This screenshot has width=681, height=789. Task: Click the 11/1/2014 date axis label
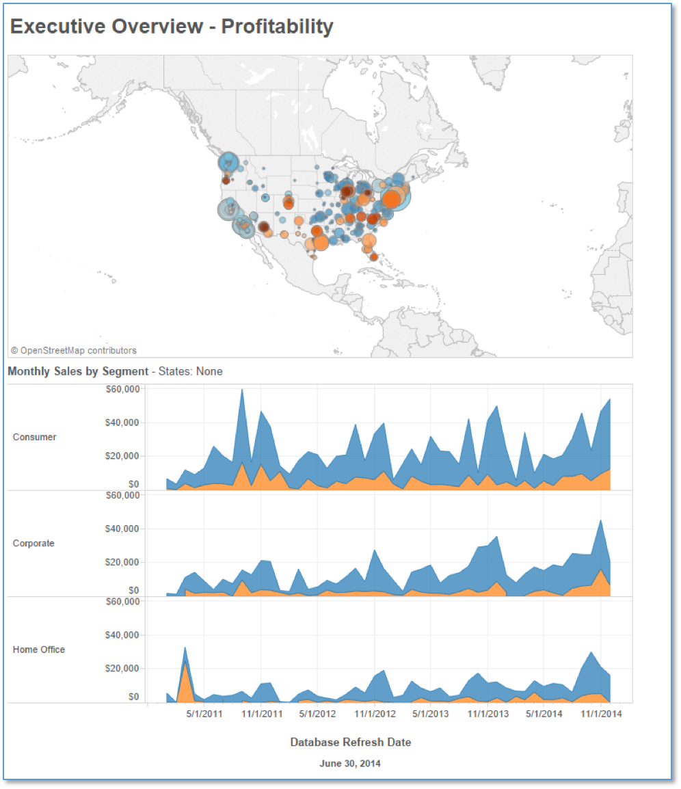(601, 714)
